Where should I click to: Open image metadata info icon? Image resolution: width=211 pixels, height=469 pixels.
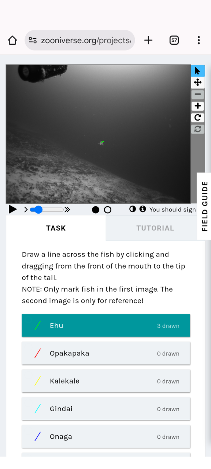(142, 209)
